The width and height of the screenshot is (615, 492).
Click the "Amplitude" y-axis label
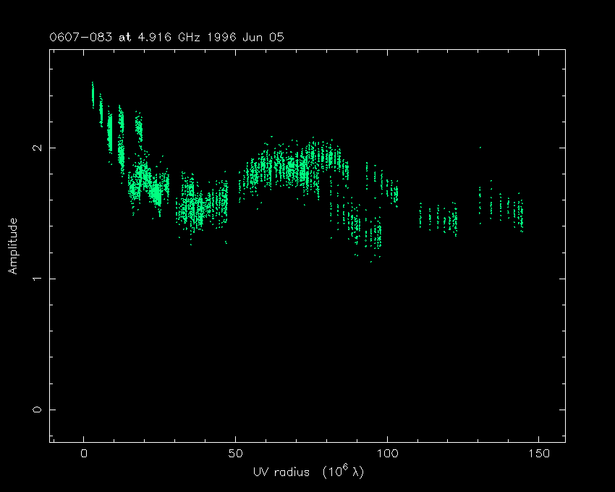point(13,246)
